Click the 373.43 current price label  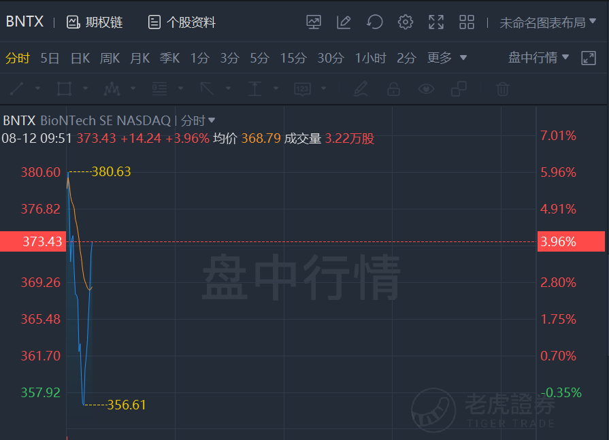(x=33, y=241)
